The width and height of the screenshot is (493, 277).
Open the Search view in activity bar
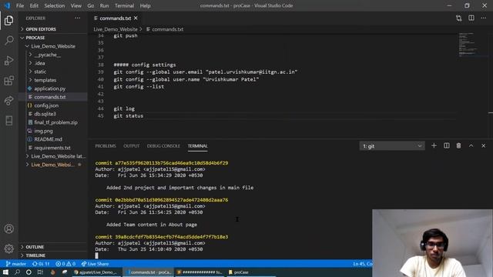coord(8,40)
